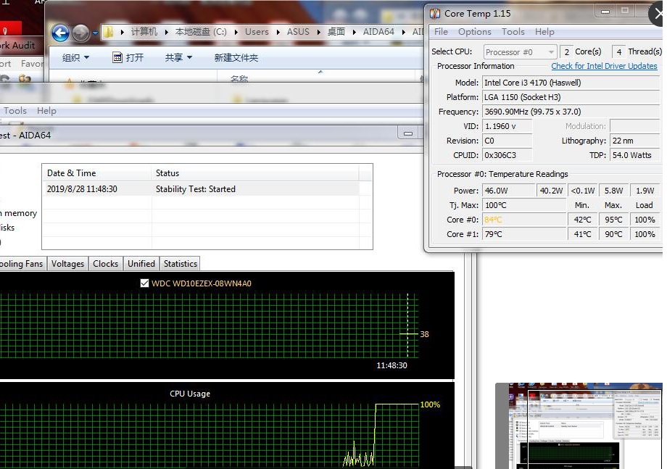Expand the arrow after ASUS in the path
The image size is (667, 469).
[x=318, y=33]
